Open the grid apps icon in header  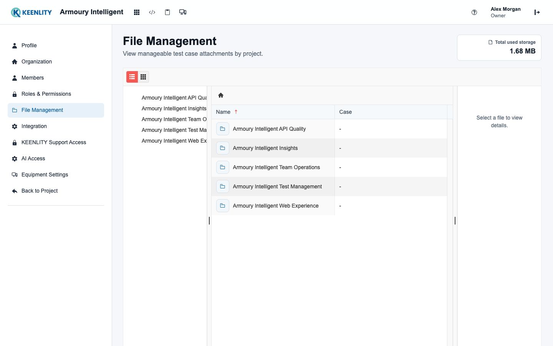coord(137,12)
